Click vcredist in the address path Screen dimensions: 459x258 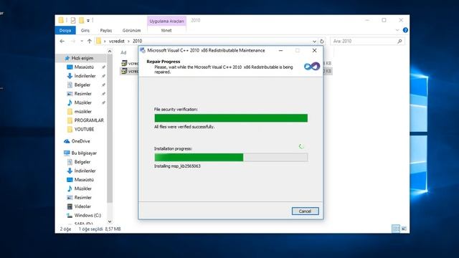(x=116, y=42)
